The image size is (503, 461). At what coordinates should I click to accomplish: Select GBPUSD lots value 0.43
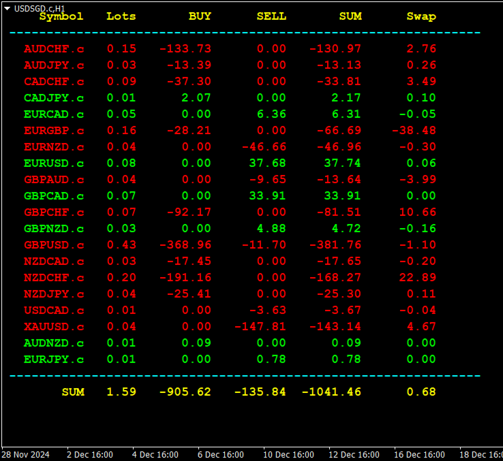click(x=121, y=245)
